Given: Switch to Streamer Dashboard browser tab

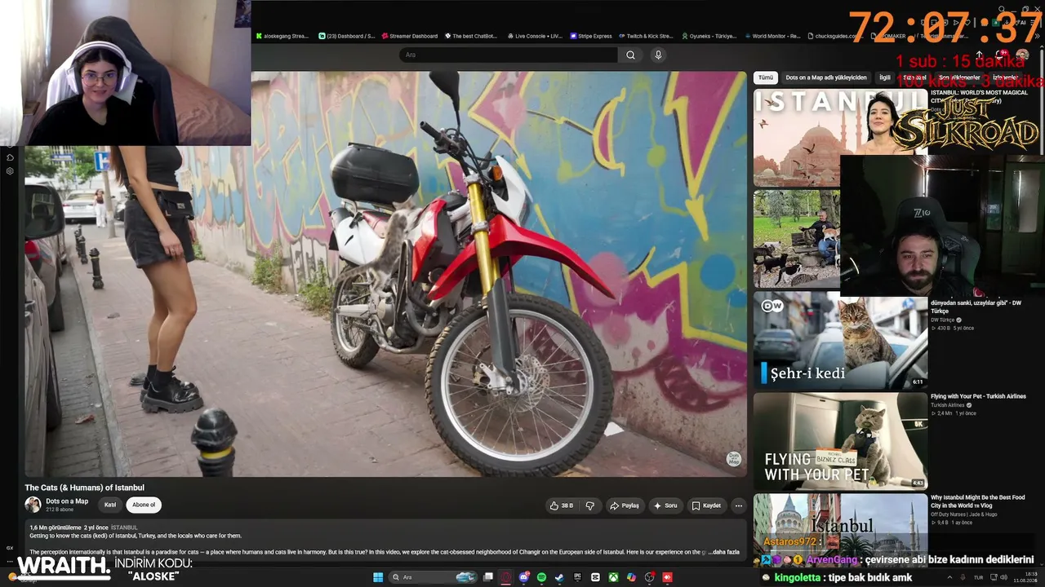Looking at the screenshot, I should [410, 36].
